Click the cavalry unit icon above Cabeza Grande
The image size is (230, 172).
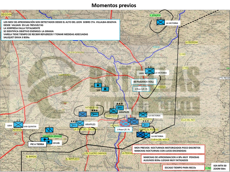tap(49, 130)
